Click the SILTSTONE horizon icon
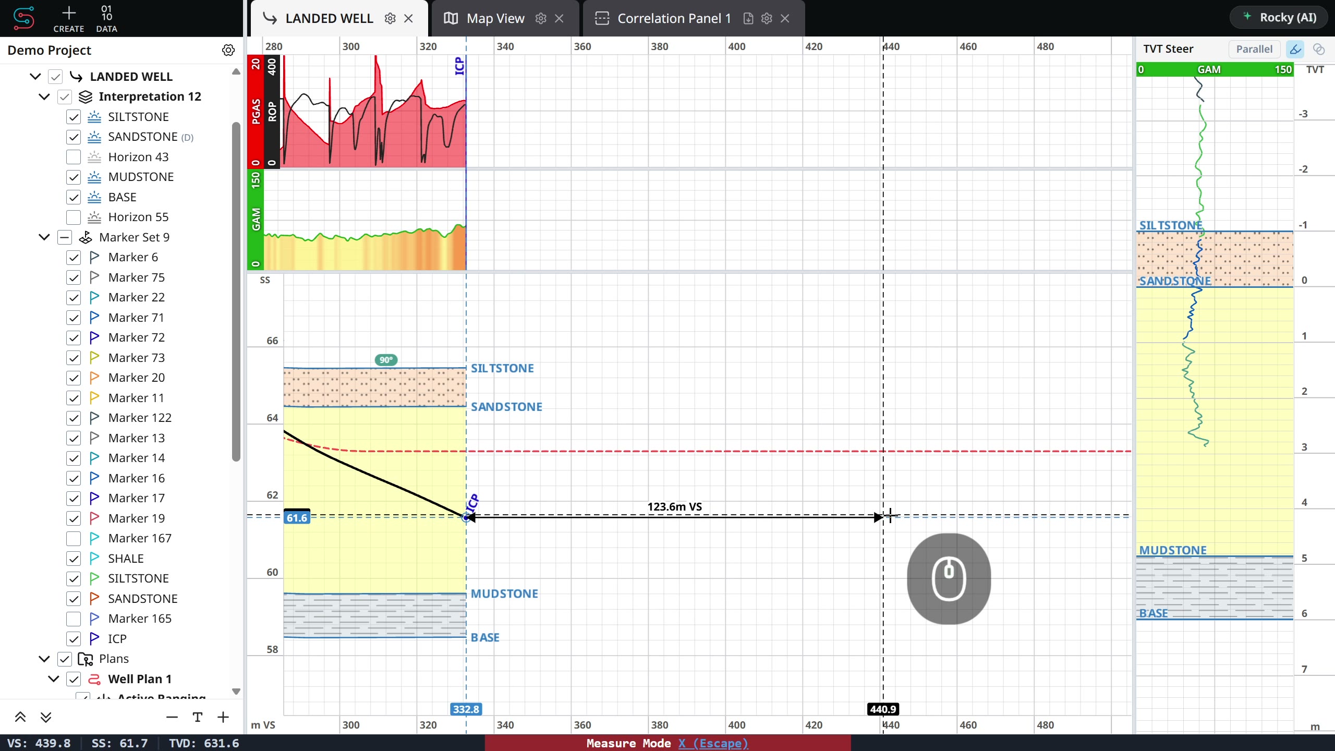Viewport: 1335px width, 751px height. [94, 117]
